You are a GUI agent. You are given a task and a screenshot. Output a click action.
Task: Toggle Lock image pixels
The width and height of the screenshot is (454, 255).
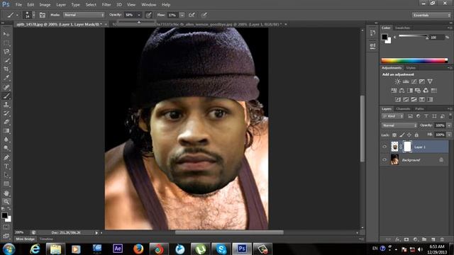402,135
